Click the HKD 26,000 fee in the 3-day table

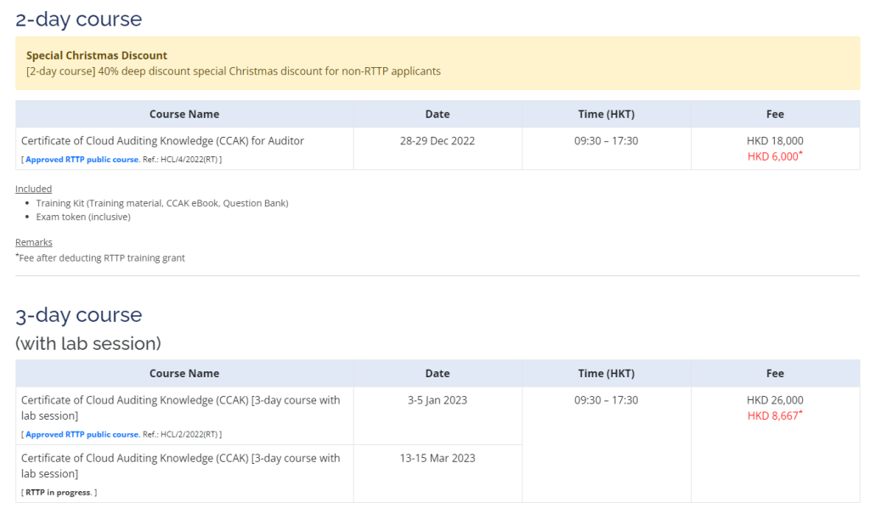[x=774, y=400]
